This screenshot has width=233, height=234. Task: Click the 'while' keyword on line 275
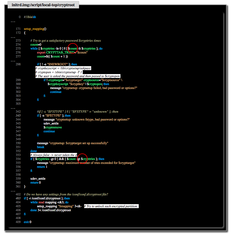[34, 48]
